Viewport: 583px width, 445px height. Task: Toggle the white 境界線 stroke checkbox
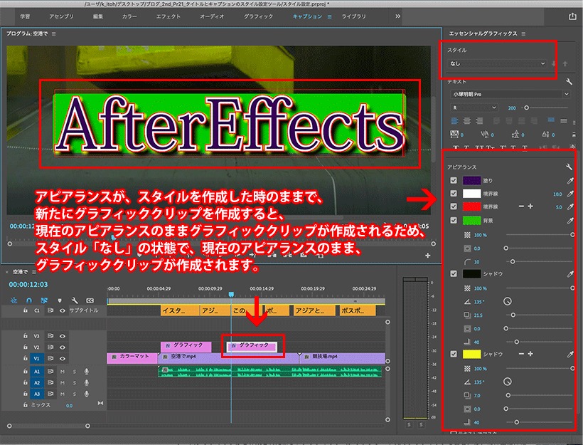pos(453,193)
